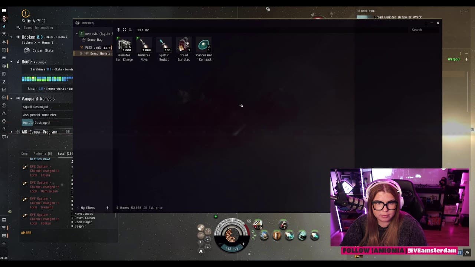Collapse the Route info panel
The width and height of the screenshot is (475, 267).
point(12,62)
